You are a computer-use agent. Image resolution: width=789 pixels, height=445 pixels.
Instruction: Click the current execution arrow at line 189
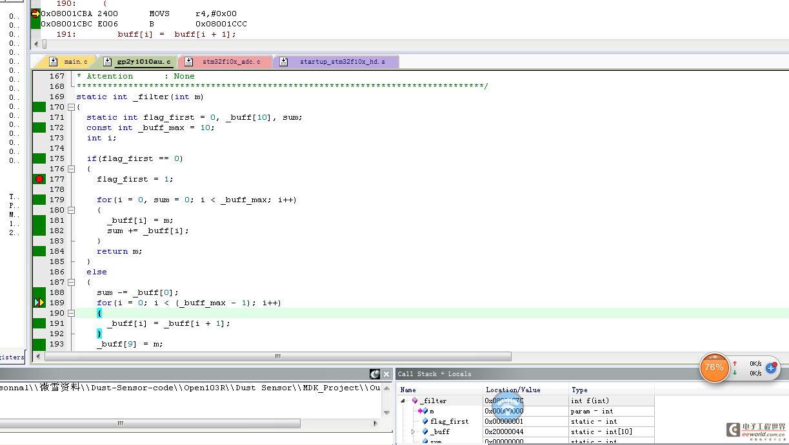39,303
